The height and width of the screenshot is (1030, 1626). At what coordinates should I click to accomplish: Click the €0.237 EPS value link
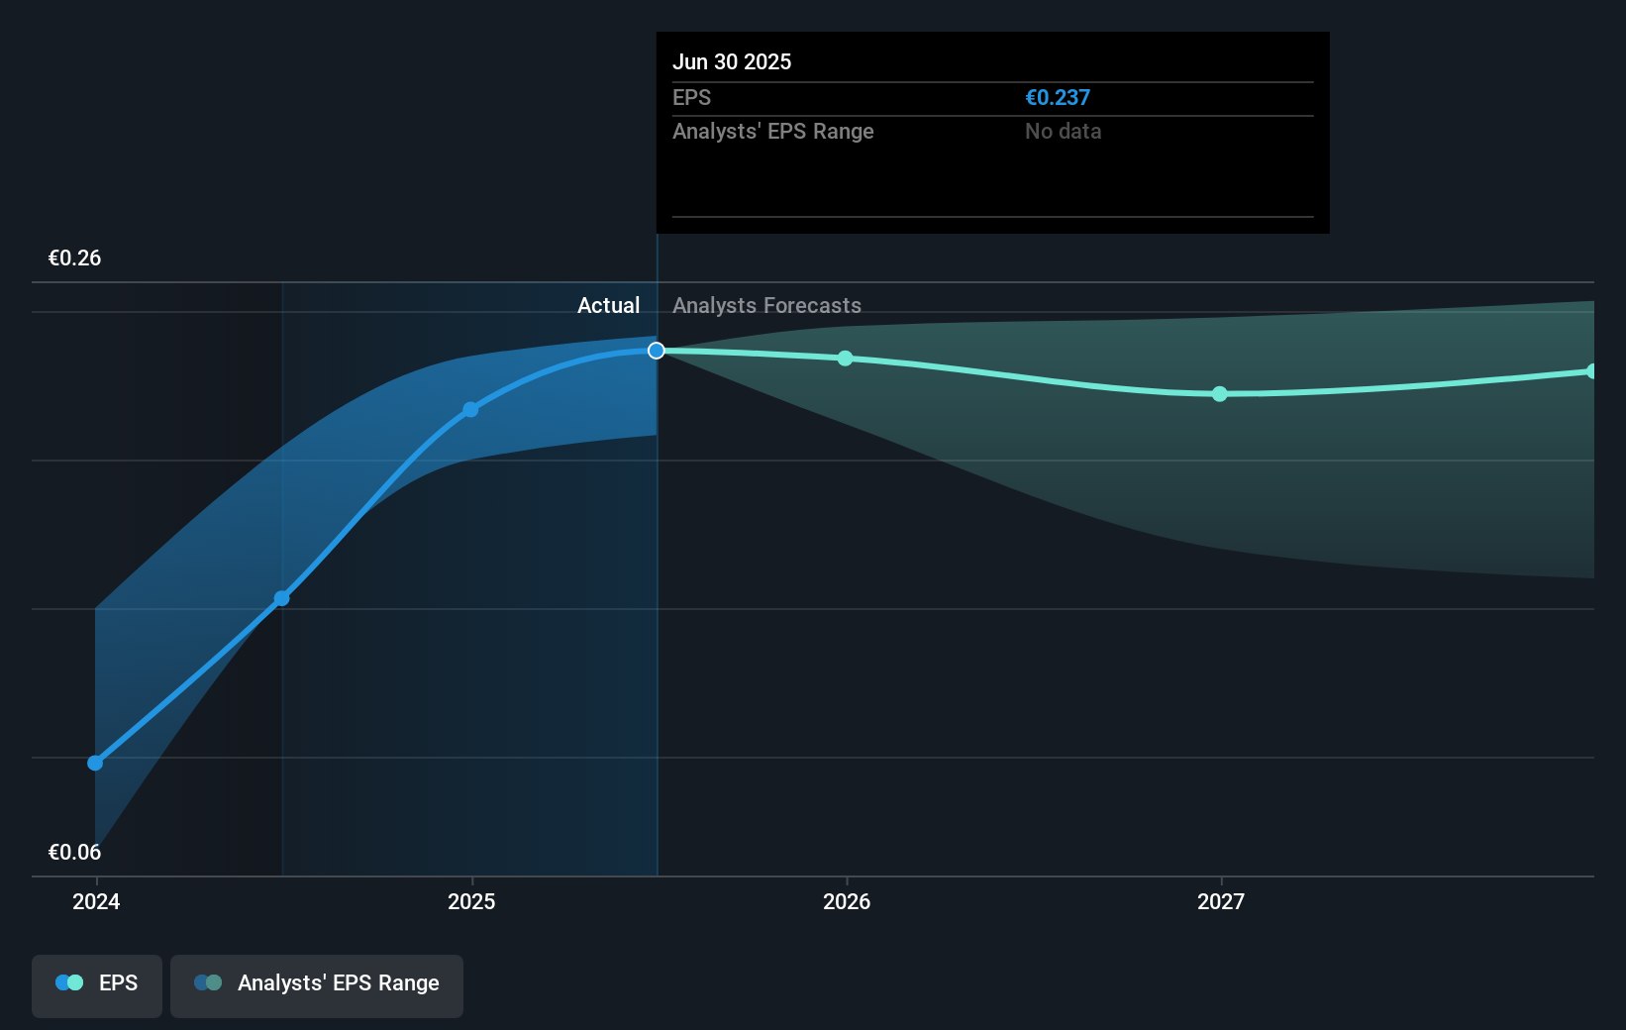coord(1058,97)
